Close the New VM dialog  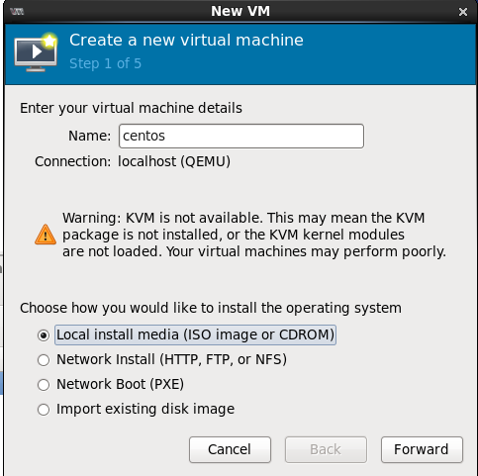pyautogui.click(x=463, y=12)
